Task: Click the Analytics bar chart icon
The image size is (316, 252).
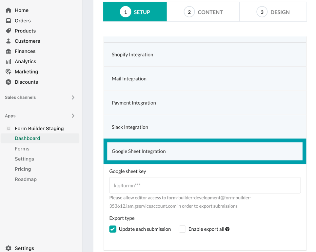Action: (x=9, y=61)
